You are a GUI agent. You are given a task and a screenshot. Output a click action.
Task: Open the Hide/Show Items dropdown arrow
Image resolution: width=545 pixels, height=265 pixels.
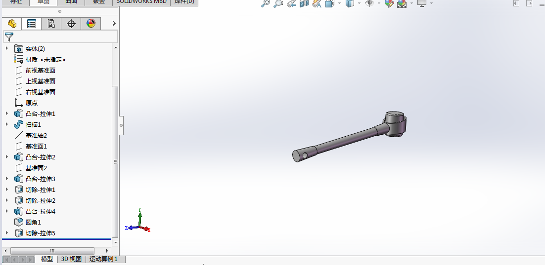[x=379, y=3]
